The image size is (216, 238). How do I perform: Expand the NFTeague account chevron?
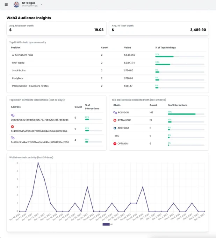coord(41,5)
